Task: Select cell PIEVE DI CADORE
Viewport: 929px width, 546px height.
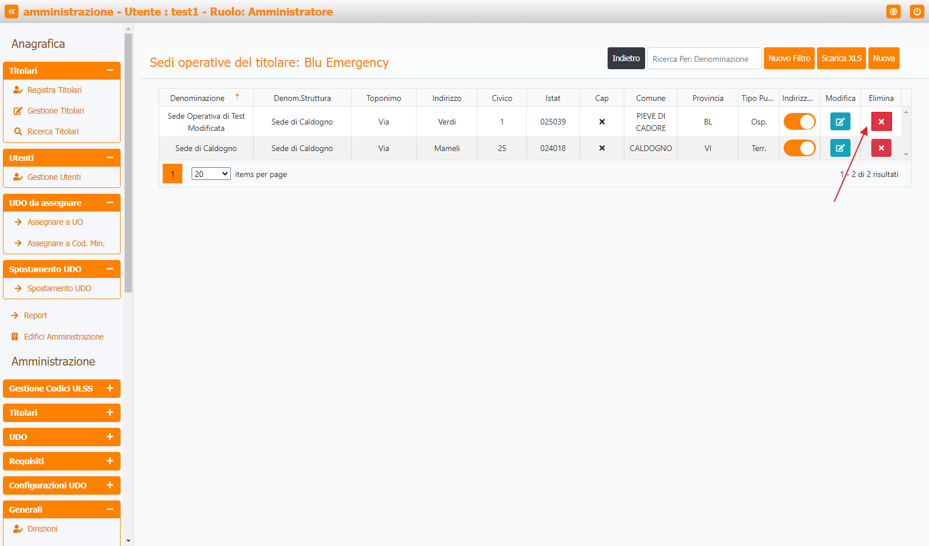Action: [x=651, y=122]
